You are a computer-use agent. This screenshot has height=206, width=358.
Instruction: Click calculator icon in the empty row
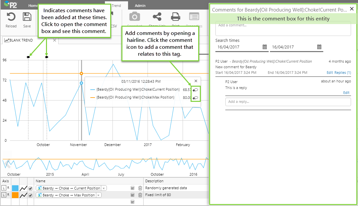click(132, 202)
